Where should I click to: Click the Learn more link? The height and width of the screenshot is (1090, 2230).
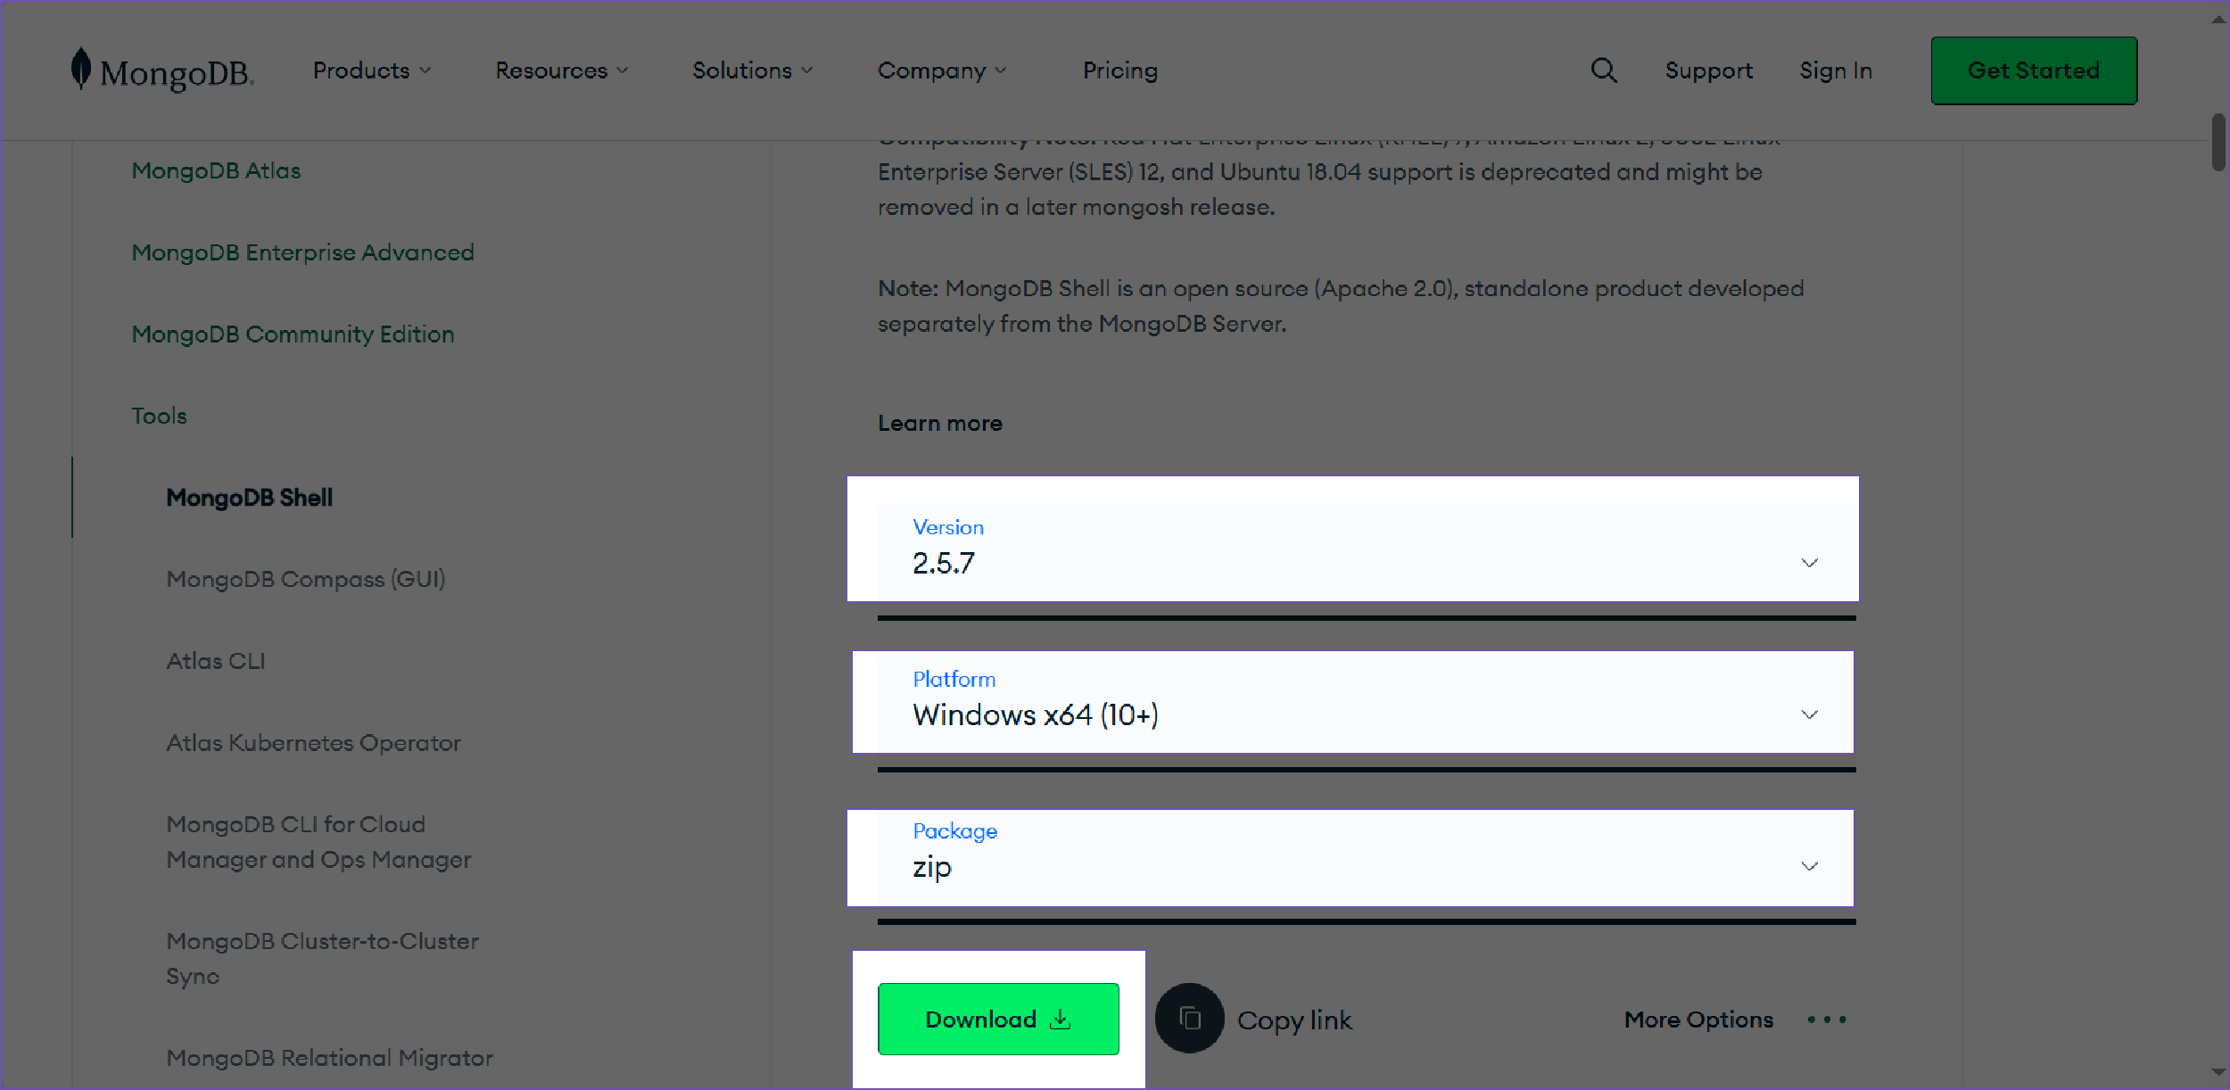coord(940,424)
